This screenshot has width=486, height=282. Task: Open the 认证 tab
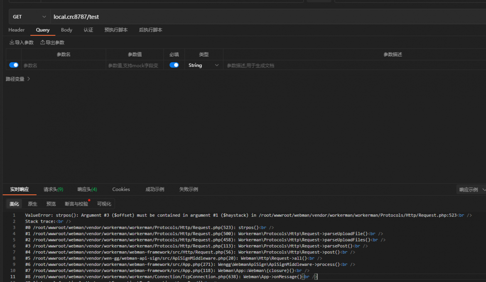coord(88,30)
